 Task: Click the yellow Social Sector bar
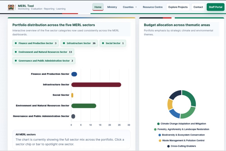pyautogui.click(x=72, y=95)
